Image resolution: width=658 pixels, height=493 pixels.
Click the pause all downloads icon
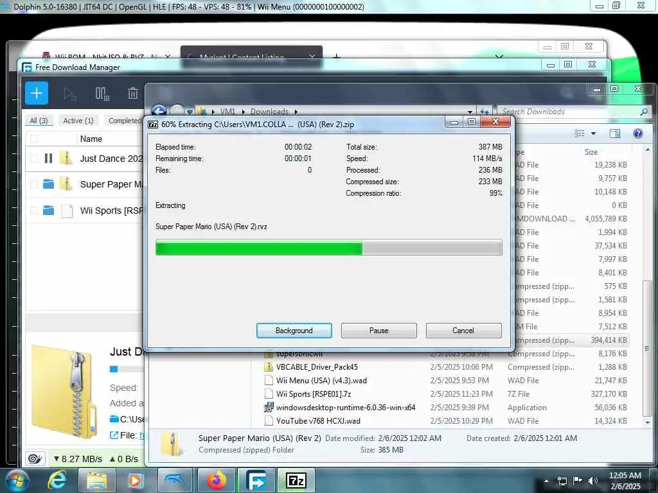coord(102,94)
